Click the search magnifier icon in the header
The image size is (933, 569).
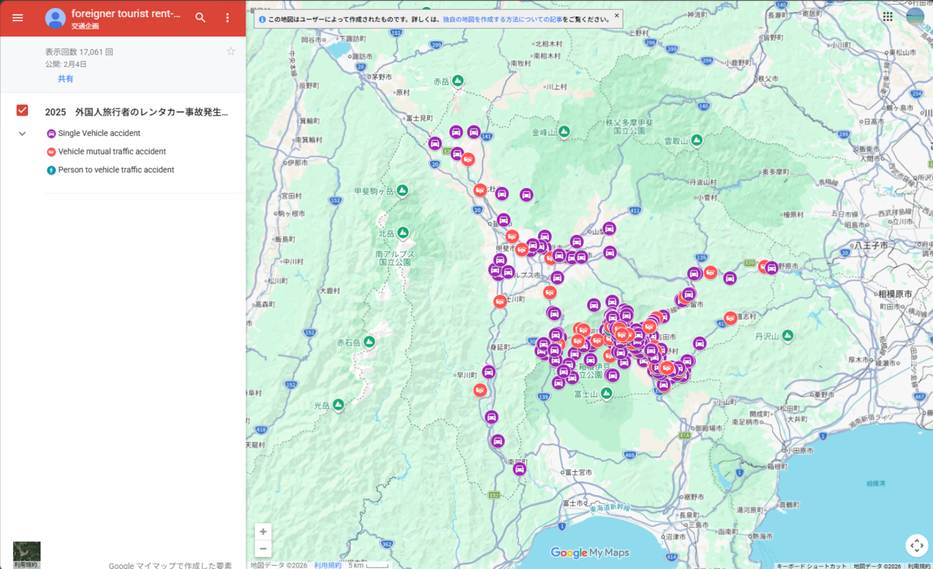(x=201, y=17)
